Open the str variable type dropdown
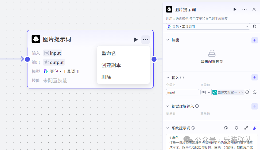 [x=206, y=92]
